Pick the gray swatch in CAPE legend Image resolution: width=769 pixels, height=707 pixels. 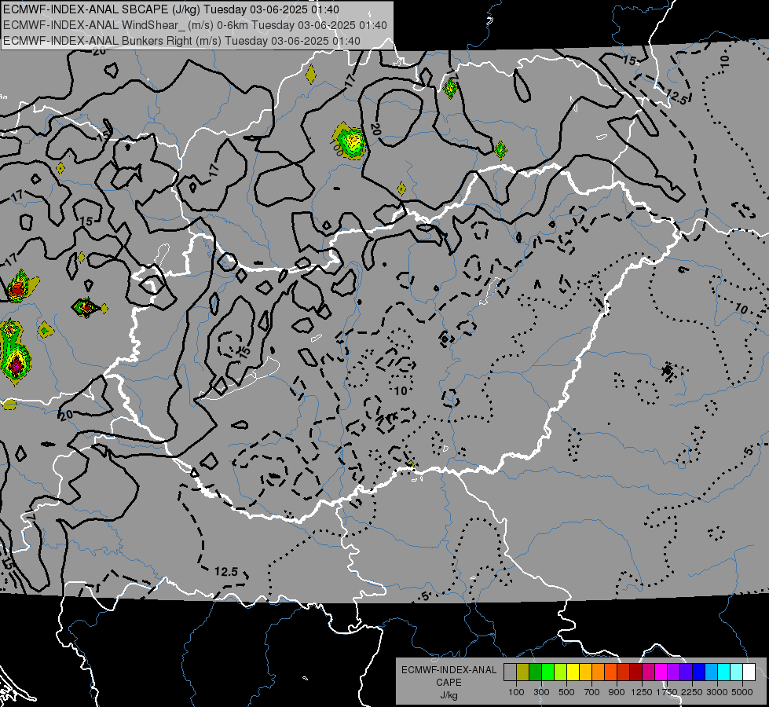click(x=510, y=672)
